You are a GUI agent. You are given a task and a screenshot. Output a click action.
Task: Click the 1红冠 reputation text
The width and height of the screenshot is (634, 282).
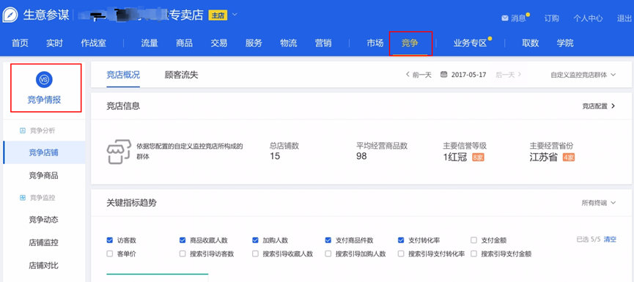(455, 157)
